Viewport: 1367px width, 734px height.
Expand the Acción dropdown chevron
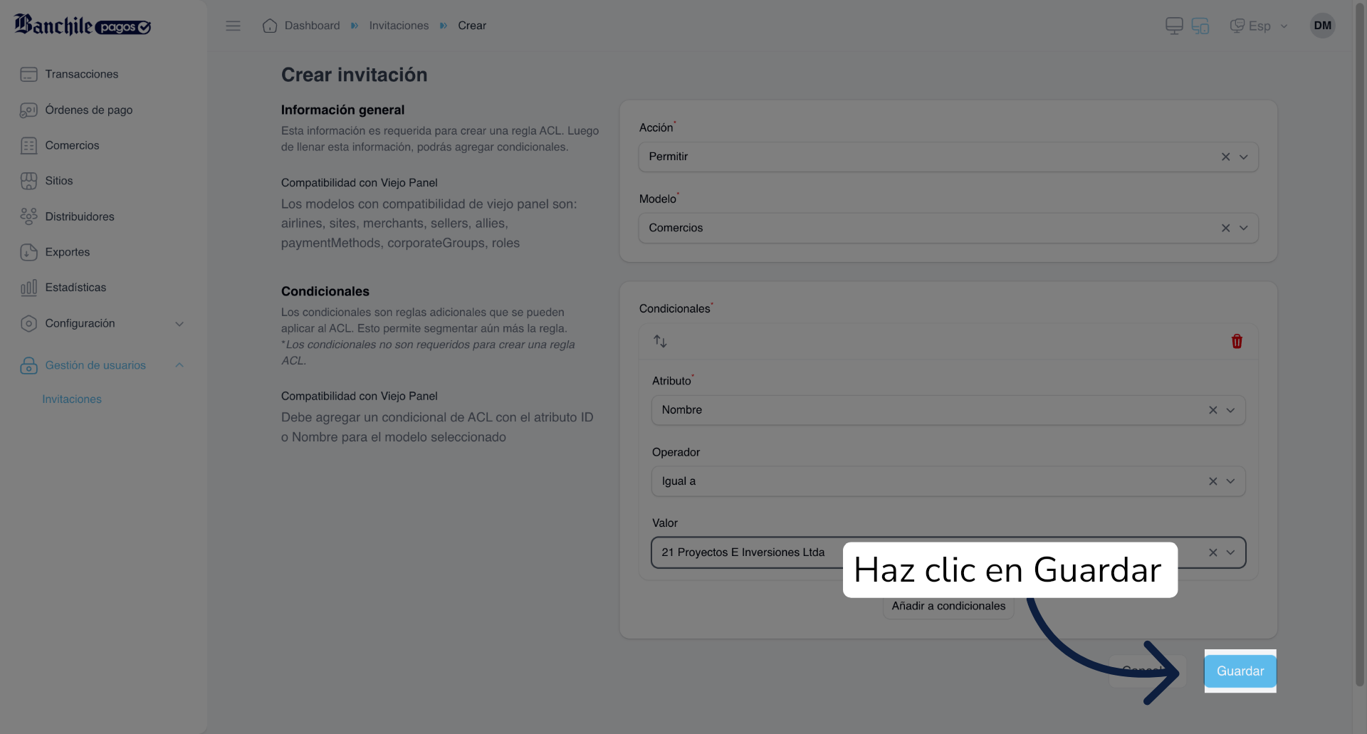(1244, 157)
